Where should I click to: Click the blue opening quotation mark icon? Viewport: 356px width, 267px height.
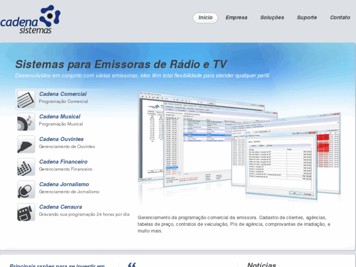pos(132,265)
